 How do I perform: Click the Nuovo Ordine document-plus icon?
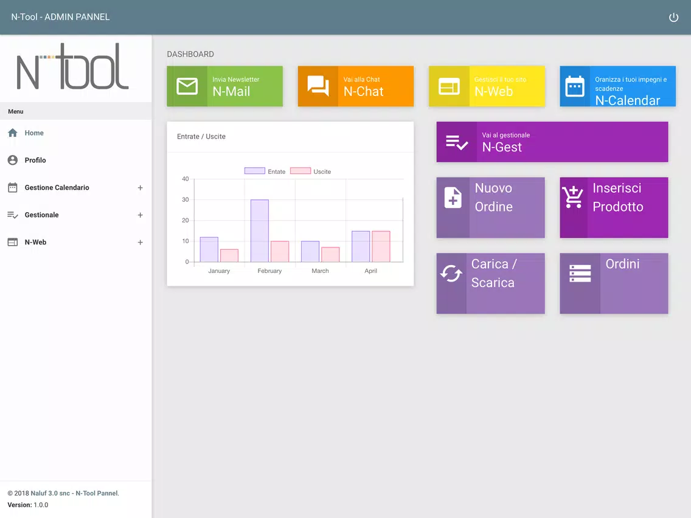click(x=453, y=198)
